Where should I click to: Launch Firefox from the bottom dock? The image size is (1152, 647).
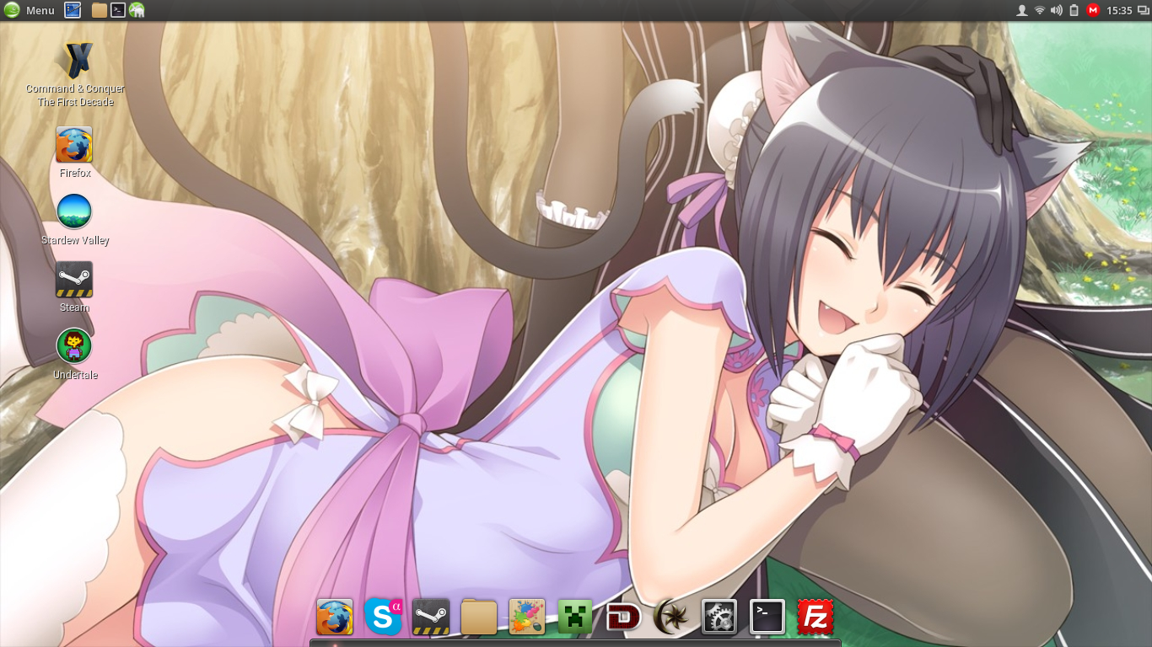(335, 617)
